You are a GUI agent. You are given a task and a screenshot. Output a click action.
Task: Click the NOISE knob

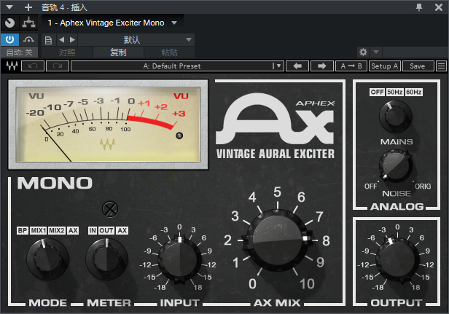396,165
